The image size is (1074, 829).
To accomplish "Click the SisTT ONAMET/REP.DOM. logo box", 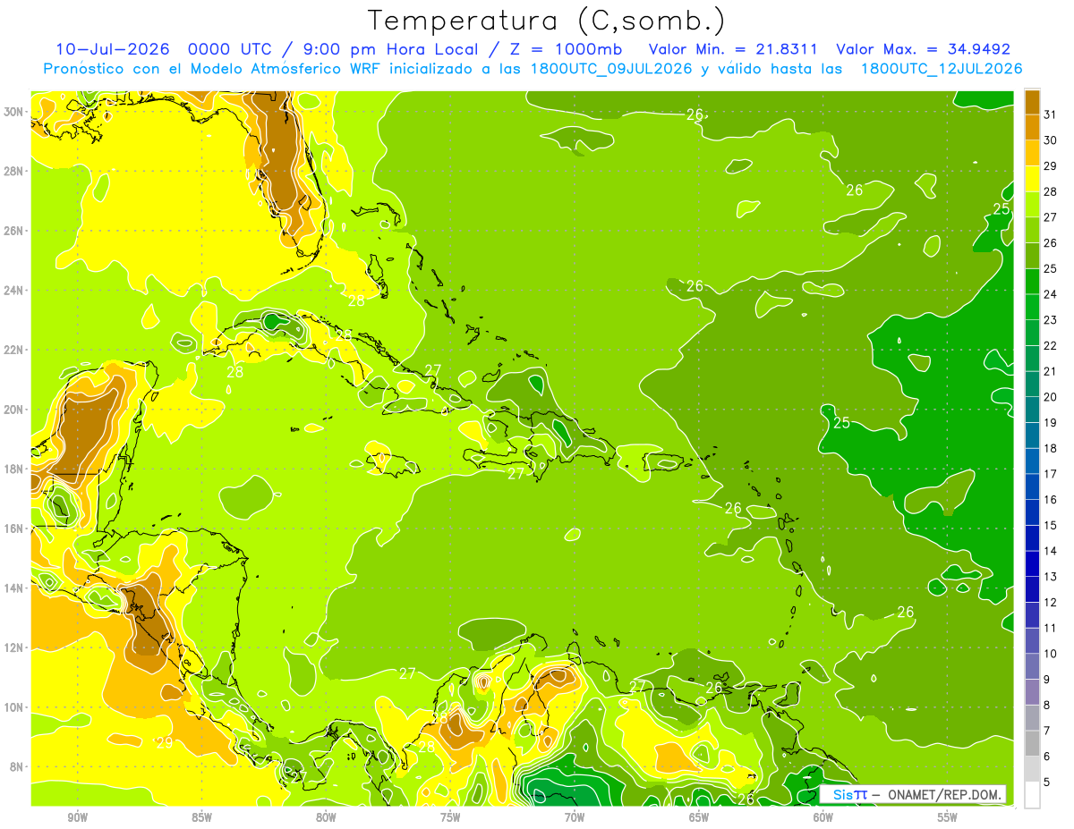I will [x=913, y=794].
